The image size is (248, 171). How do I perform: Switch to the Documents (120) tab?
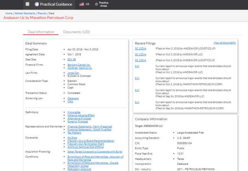click(x=76, y=32)
